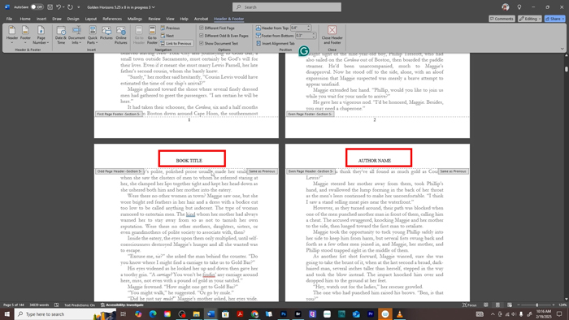Adjust the zoom slider

click(x=536, y=305)
